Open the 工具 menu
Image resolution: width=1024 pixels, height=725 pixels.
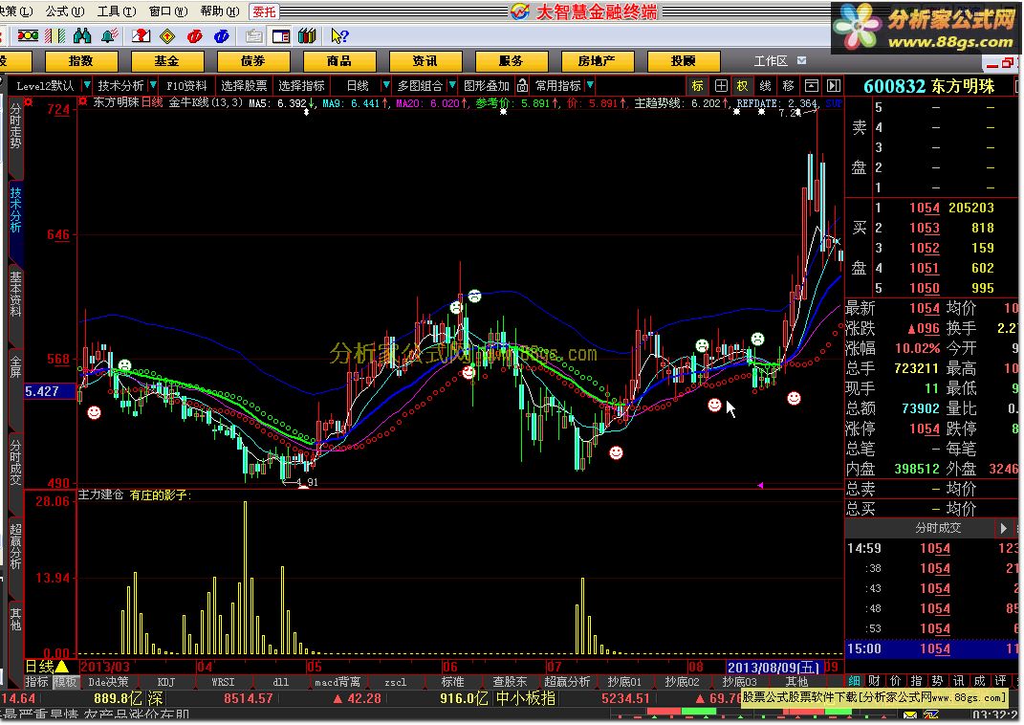coord(117,11)
